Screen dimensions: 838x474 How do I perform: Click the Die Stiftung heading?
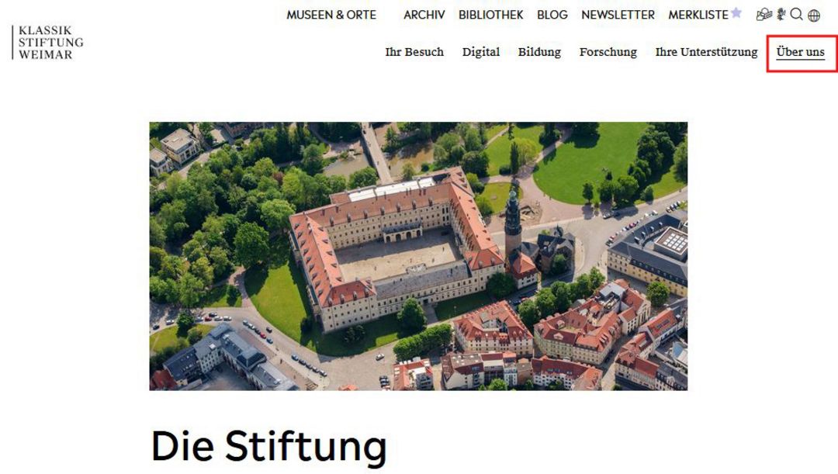268,446
